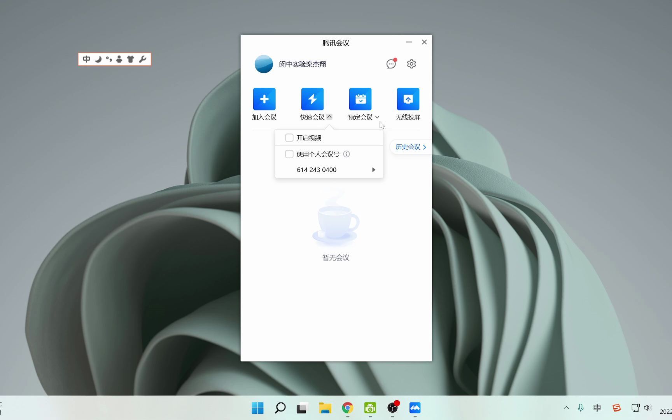This screenshot has height=420, width=672.
Task: Click the user profile avatar
Action: pyautogui.click(x=264, y=64)
